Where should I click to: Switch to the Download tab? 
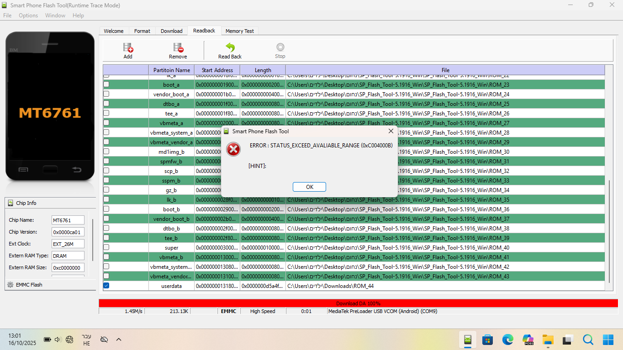(x=171, y=31)
